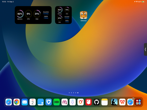Open Google Chrome from the dock

click(x=17, y=102)
